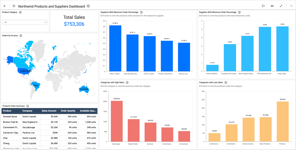Show info for Categories with High Sales
The height and width of the screenshot is (150, 296).
point(127,82)
